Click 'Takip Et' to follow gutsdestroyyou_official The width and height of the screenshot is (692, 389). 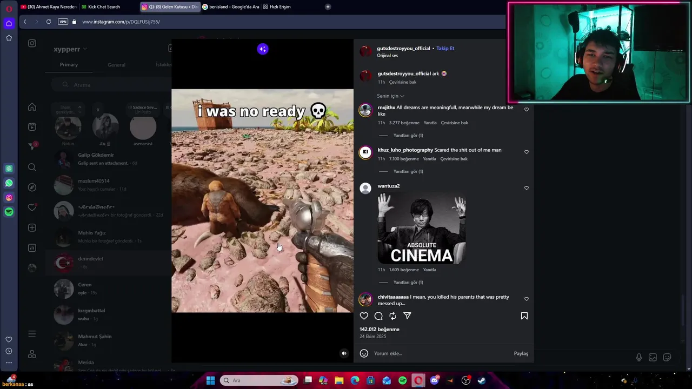[x=445, y=49]
